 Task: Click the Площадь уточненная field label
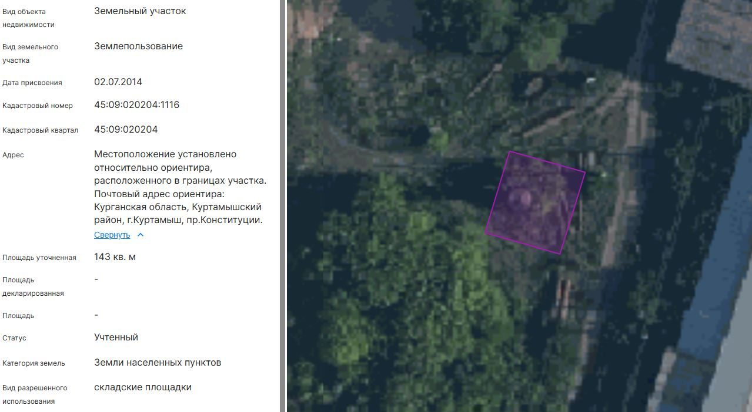pyautogui.click(x=39, y=258)
